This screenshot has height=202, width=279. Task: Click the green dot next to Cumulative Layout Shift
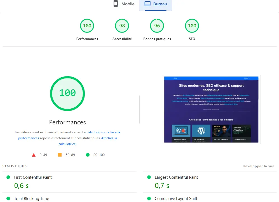(x=149, y=199)
